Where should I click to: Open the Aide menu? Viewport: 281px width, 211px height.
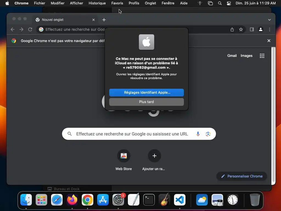point(184,3)
